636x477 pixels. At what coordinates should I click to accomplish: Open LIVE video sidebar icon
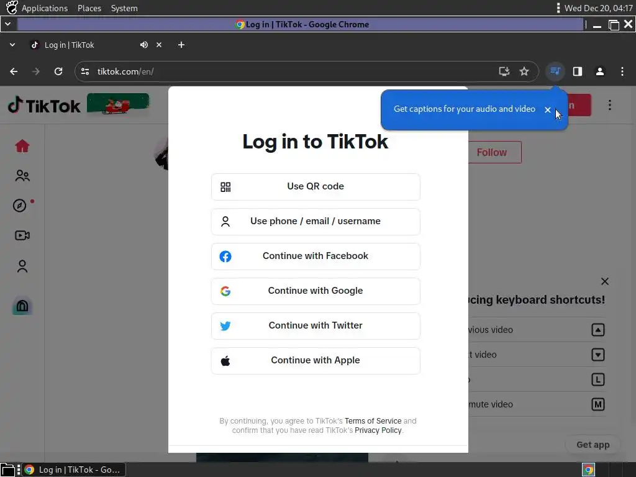[x=22, y=235]
